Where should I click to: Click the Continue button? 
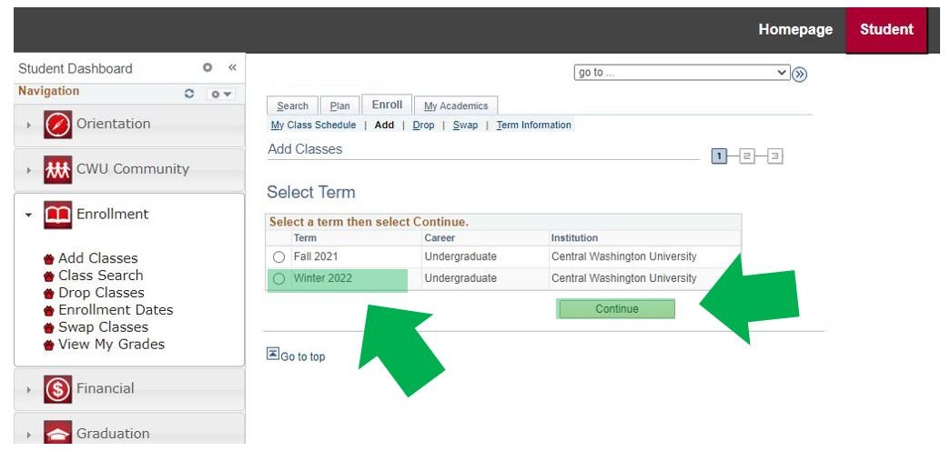(x=616, y=308)
